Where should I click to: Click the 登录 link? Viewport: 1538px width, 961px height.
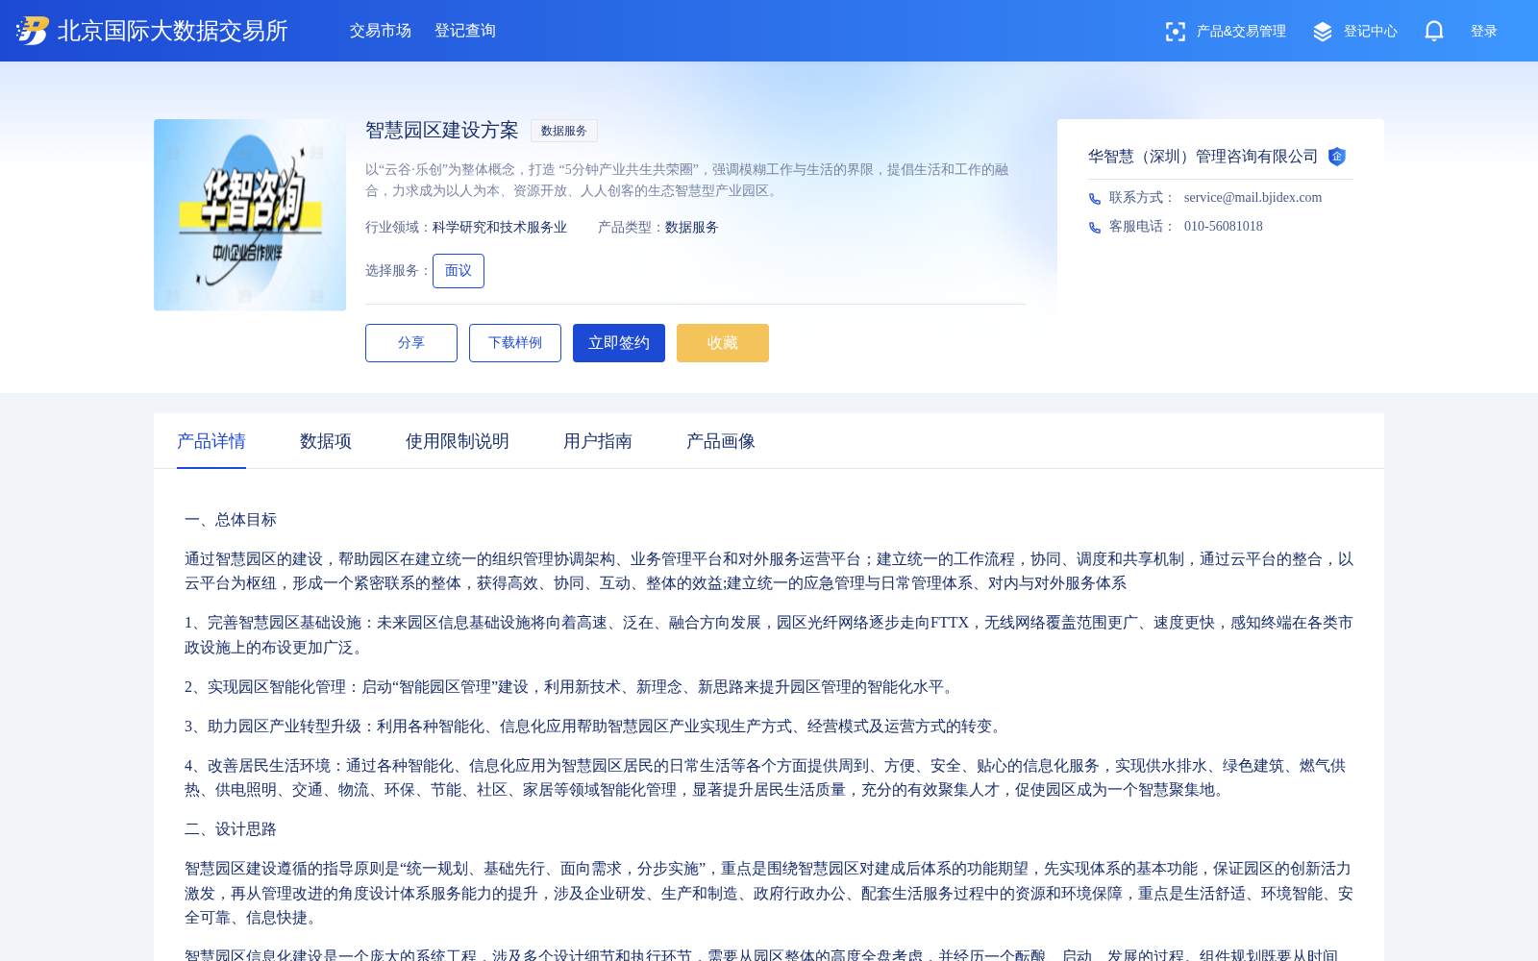pyautogui.click(x=1484, y=32)
